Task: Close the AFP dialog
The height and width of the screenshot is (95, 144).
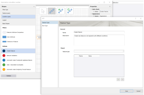Action: 141,18
